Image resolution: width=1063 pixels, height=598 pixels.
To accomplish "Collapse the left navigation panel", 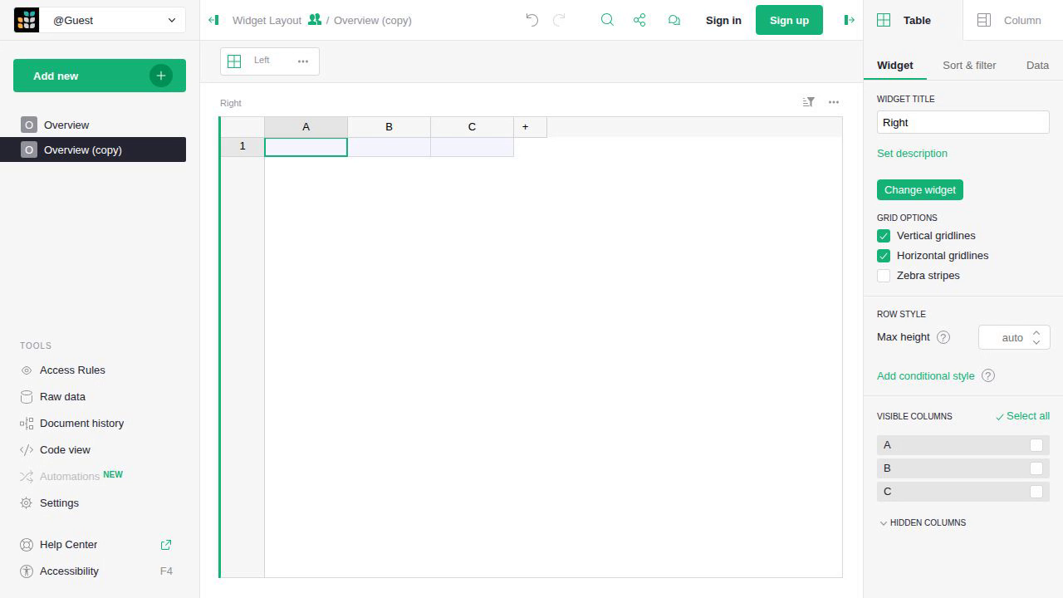I will pyautogui.click(x=213, y=20).
